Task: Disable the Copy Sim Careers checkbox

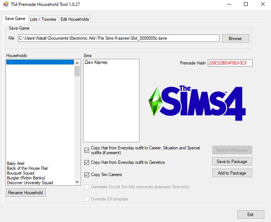Action: coord(87,175)
